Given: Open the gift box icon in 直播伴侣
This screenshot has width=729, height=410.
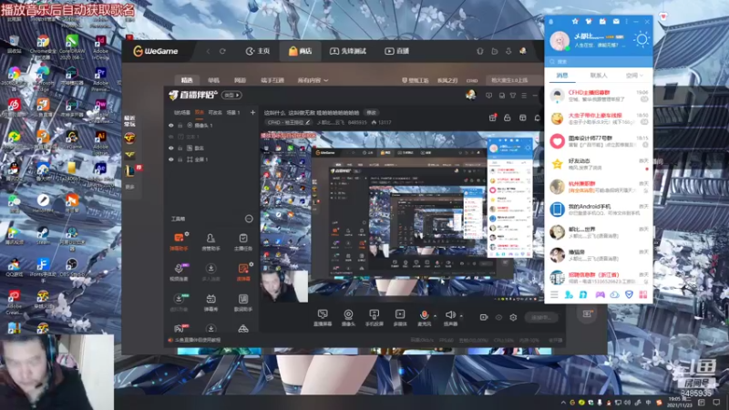Looking at the screenshot, I should point(493,118).
